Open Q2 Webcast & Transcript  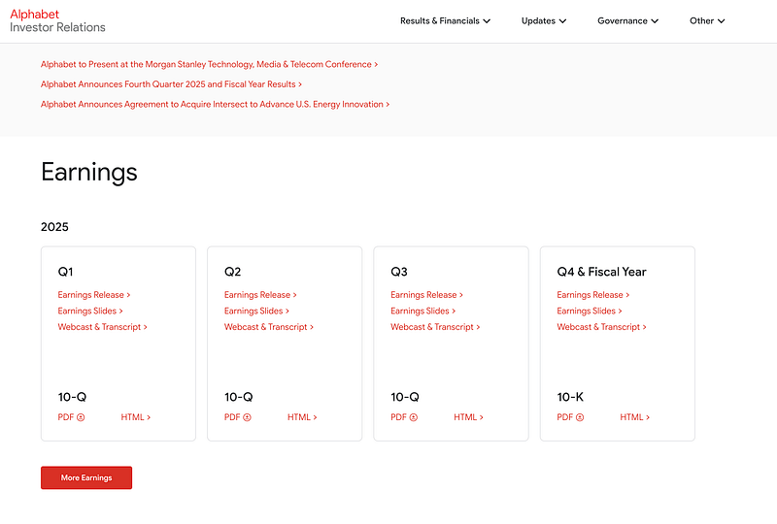pos(269,327)
